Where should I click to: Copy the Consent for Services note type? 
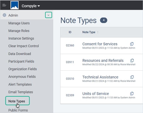[x=132, y=44]
